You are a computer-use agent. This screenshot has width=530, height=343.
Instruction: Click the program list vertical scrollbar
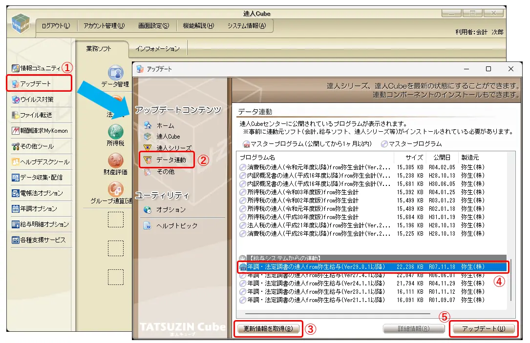511,278
